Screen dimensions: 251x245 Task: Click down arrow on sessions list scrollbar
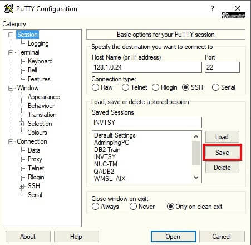[x=196, y=178]
